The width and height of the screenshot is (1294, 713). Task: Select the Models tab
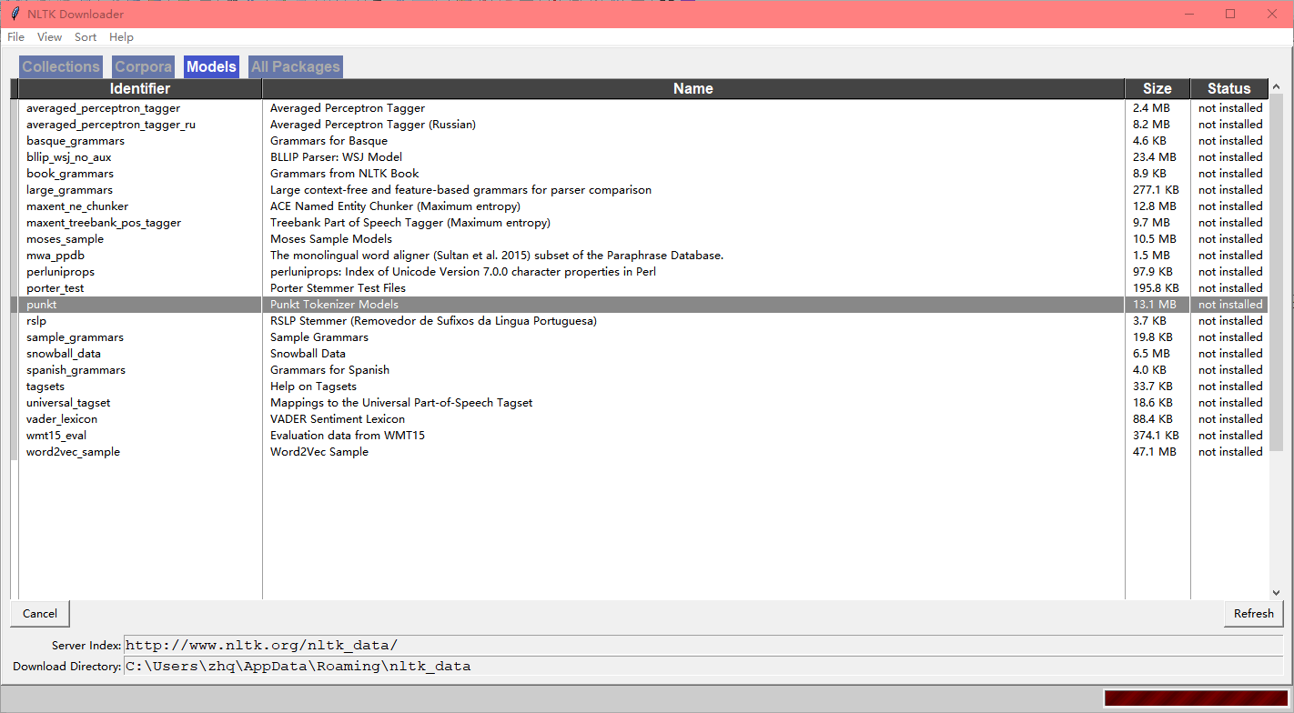pyautogui.click(x=211, y=66)
